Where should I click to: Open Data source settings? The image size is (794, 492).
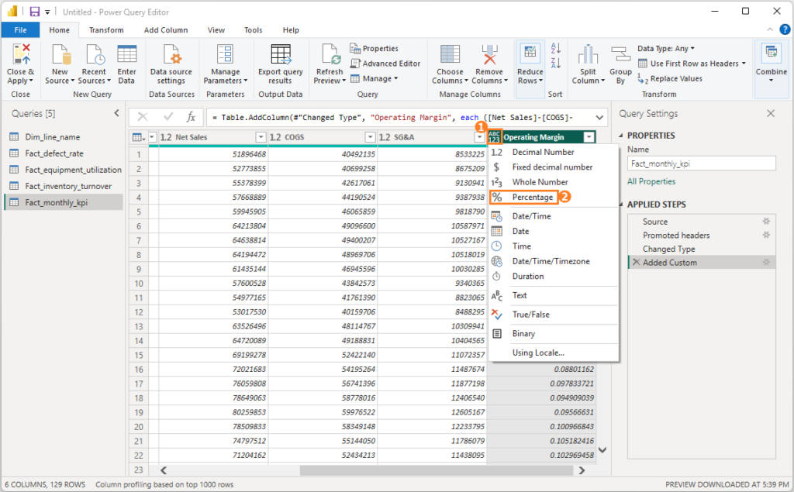[x=171, y=54]
